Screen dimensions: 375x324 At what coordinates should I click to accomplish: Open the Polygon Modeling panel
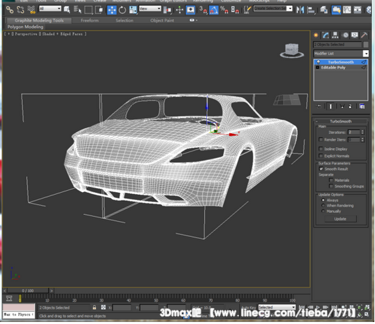[x=25, y=27]
